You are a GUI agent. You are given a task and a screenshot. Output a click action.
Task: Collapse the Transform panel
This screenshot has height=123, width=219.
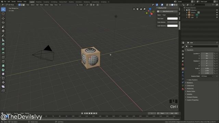click(190, 50)
